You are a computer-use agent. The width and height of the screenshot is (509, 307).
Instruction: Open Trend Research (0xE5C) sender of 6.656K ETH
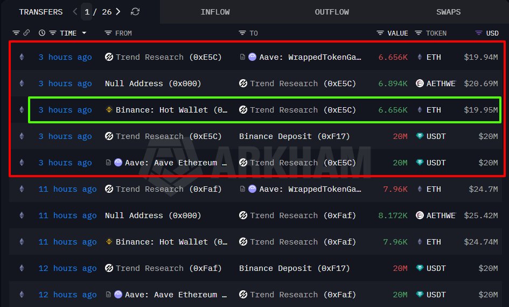point(169,57)
